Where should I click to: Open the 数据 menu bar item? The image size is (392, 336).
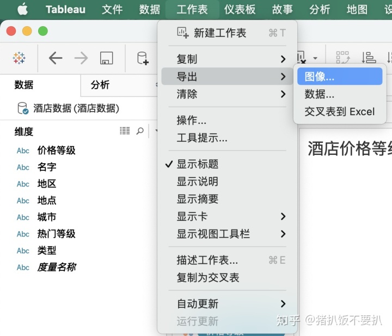tap(150, 9)
